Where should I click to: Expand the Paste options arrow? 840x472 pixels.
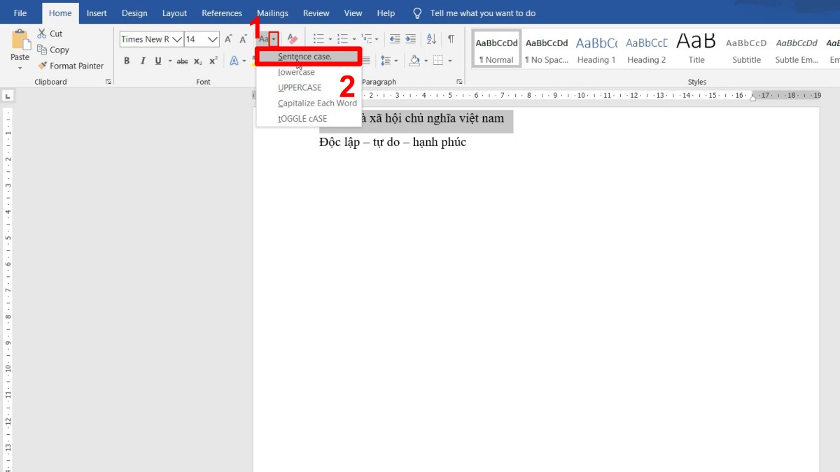click(20, 68)
